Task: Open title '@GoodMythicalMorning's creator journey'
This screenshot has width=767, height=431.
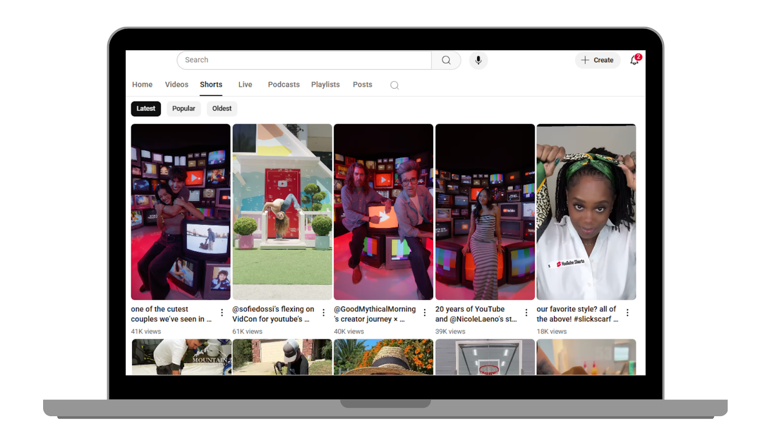Action: tap(375, 314)
